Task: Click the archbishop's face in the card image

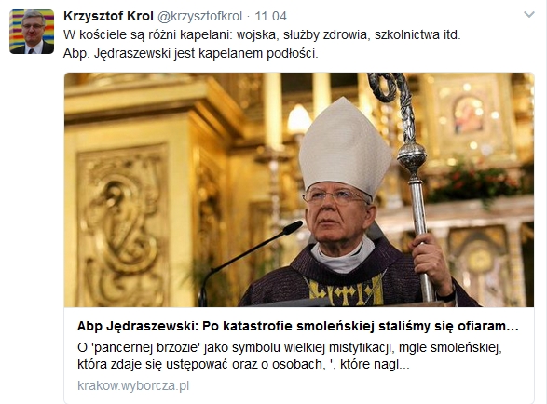Action: click(335, 213)
